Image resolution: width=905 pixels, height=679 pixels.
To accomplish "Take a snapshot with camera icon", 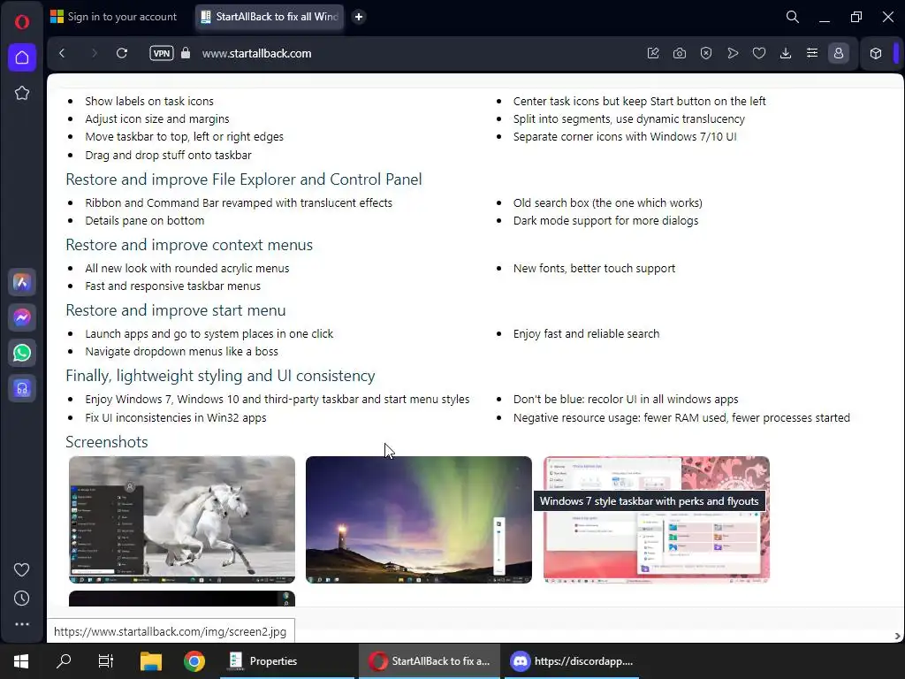I will (x=680, y=53).
